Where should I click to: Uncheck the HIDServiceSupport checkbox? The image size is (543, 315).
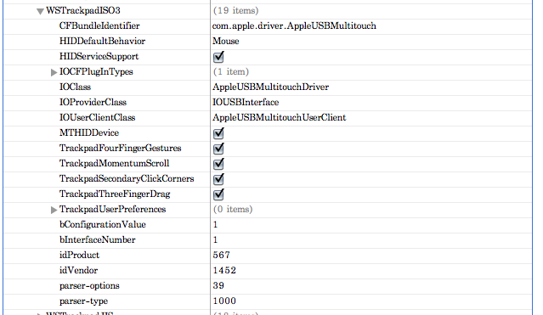(218, 56)
